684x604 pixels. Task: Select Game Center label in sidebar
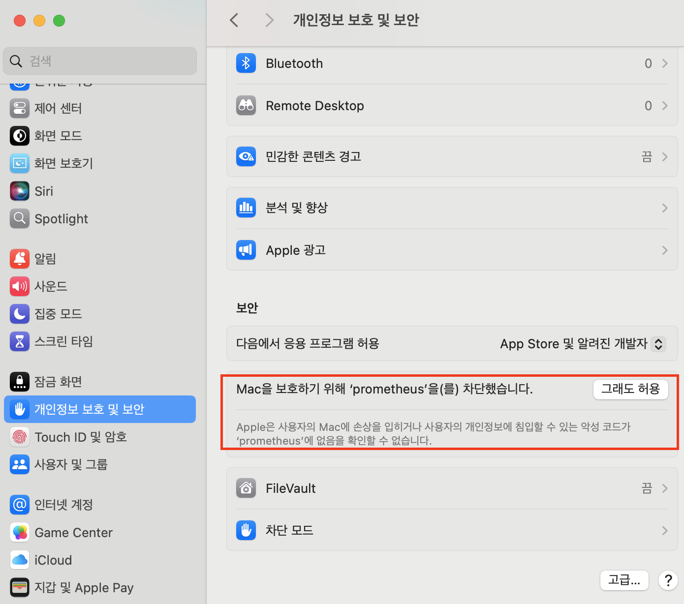(74, 533)
